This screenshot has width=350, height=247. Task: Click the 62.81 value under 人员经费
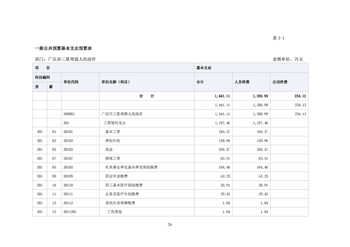pos(263,159)
